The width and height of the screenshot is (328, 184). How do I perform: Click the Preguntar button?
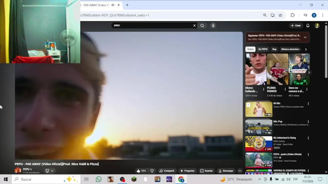187,171
